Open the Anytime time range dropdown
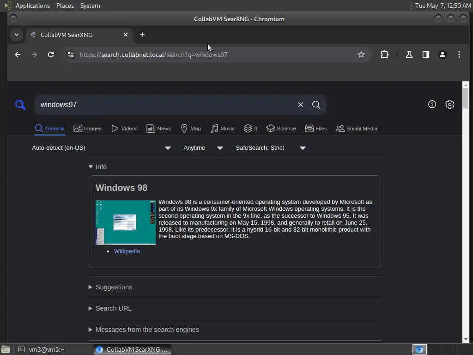473x355 pixels. coord(203,148)
